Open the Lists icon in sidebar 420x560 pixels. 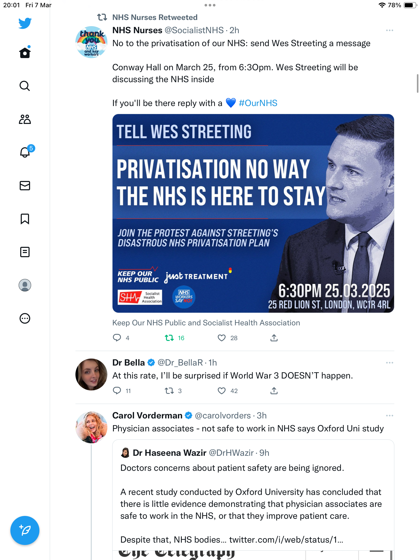tap(25, 252)
